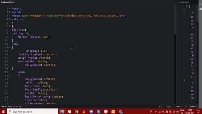202x114 pixels.
Task: Fold the body brace block on line 12
Action: coord(10,47)
